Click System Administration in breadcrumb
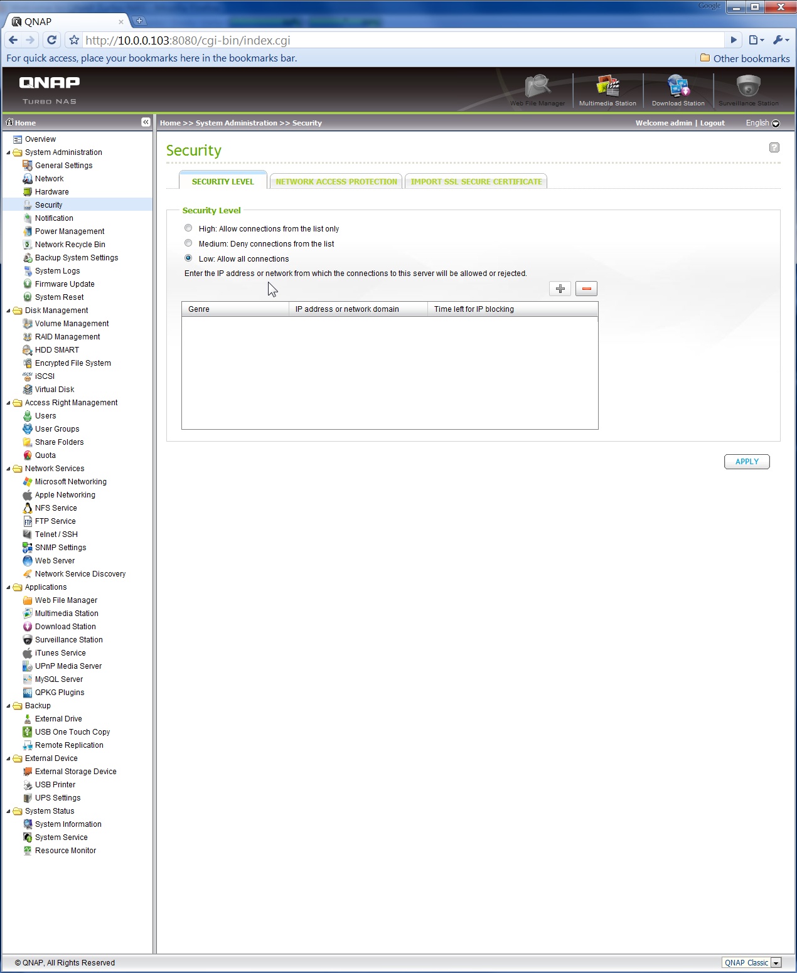The width and height of the screenshot is (797, 973). click(237, 123)
